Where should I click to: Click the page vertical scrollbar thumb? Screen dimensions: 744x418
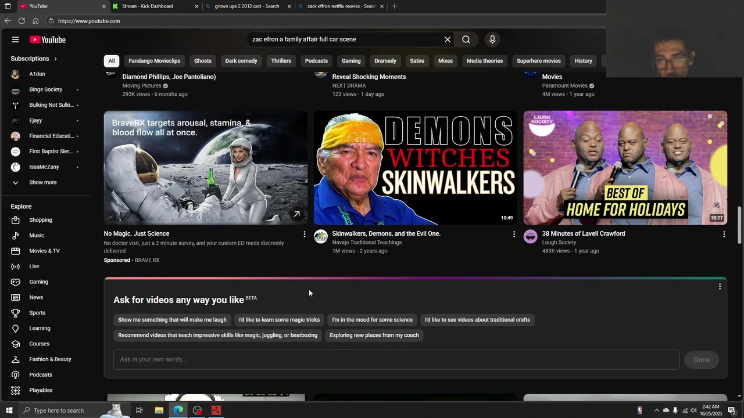point(739,225)
